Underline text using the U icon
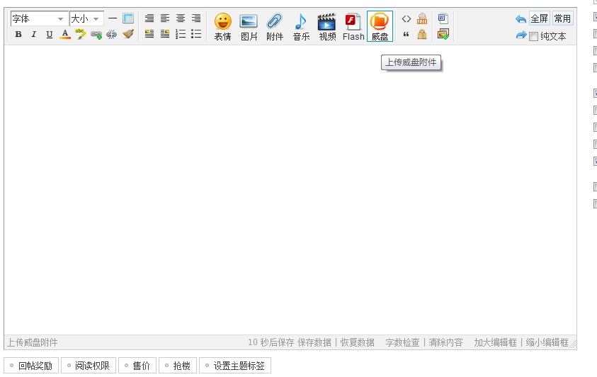Viewport: 597px width, 377px height. click(x=50, y=34)
